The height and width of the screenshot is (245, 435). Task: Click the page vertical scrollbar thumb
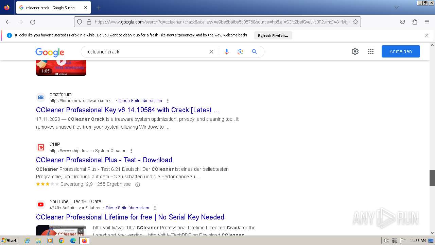pyautogui.click(x=432, y=178)
